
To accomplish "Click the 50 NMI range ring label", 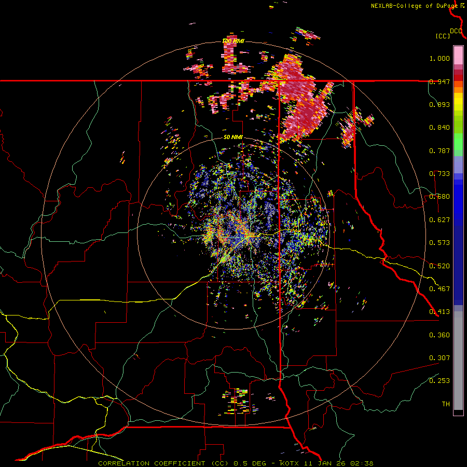I will coord(233,137).
